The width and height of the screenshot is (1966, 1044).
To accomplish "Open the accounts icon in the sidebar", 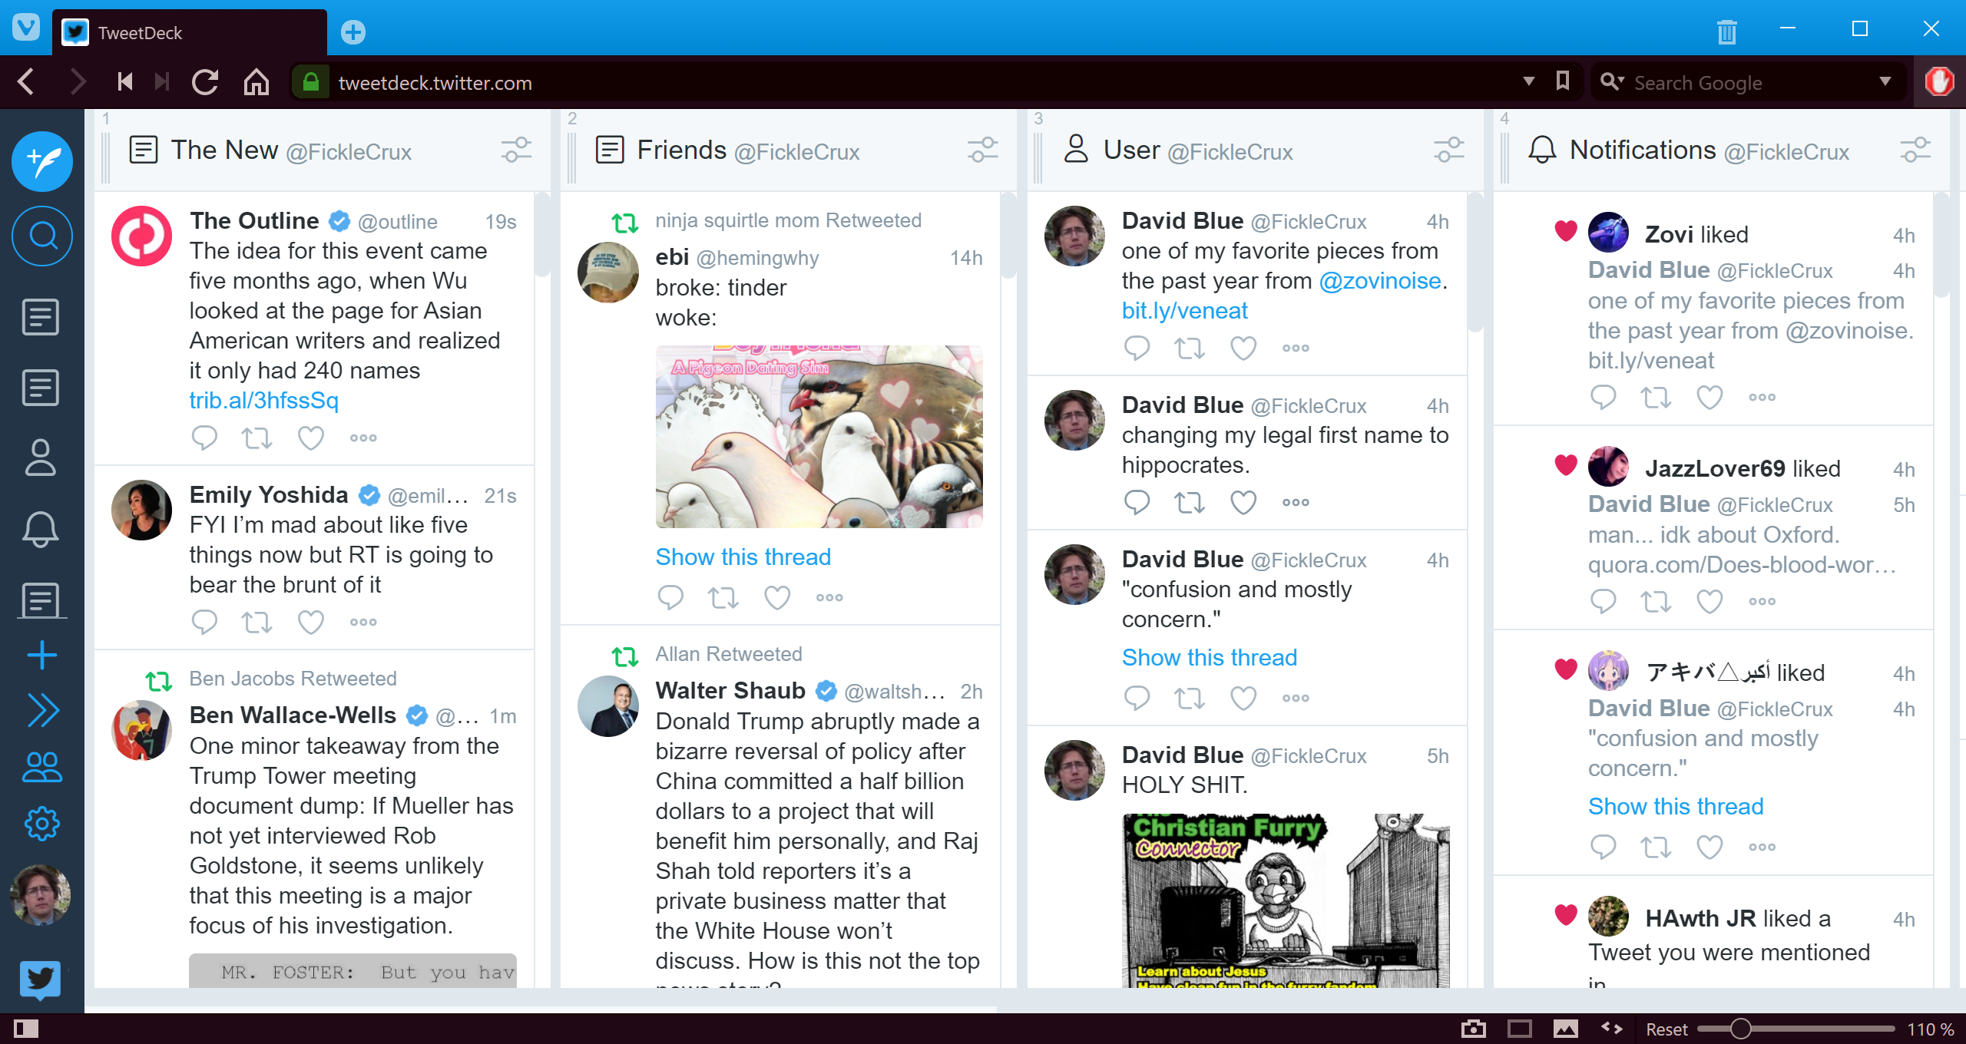I will pyautogui.click(x=42, y=767).
